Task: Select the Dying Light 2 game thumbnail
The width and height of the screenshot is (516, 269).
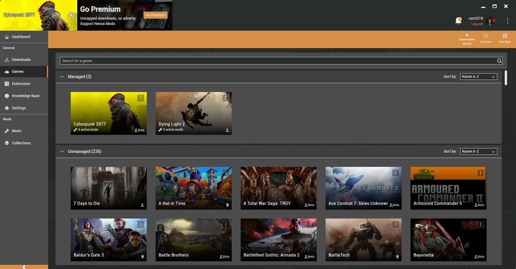Action: click(194, 113)
